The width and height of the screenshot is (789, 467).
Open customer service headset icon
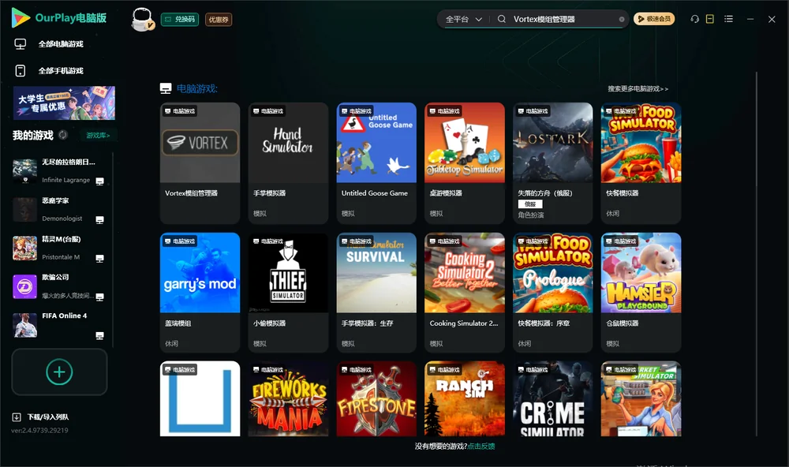click(694, 19)
